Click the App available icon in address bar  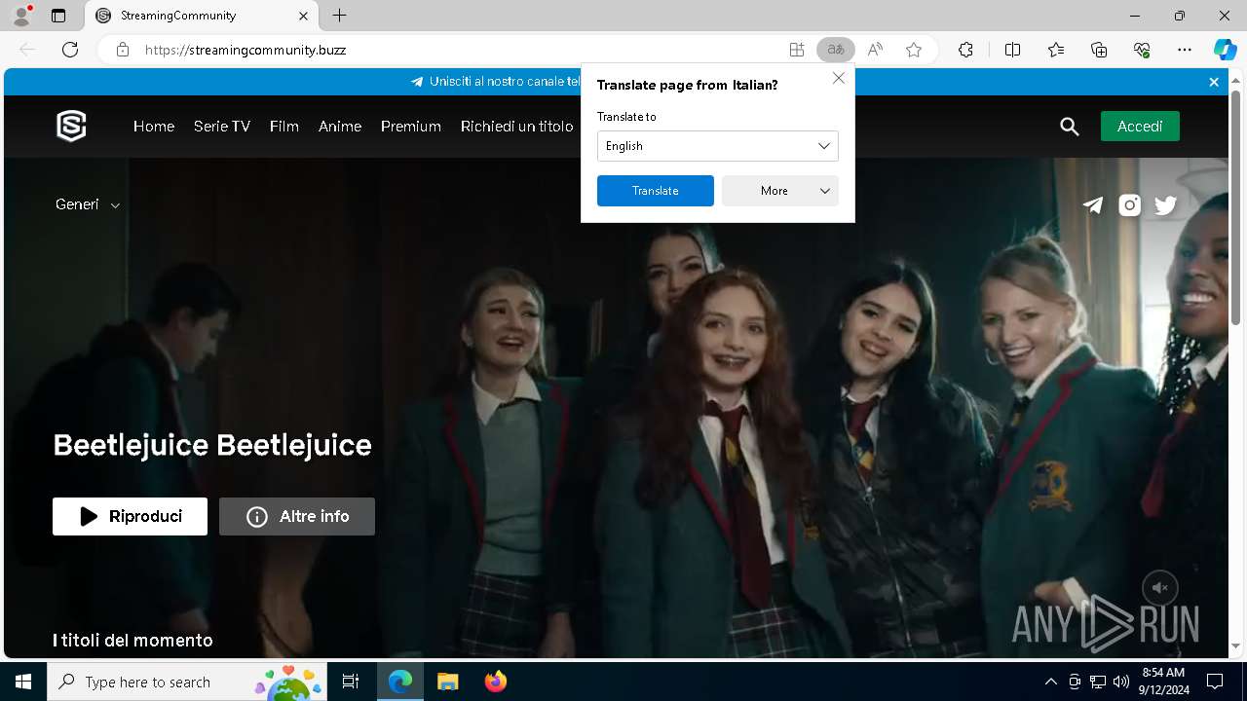click(x=797, y=50)
